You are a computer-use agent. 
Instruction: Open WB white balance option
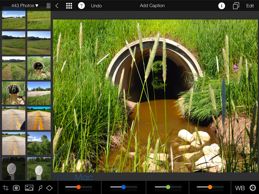click(240, 188)
